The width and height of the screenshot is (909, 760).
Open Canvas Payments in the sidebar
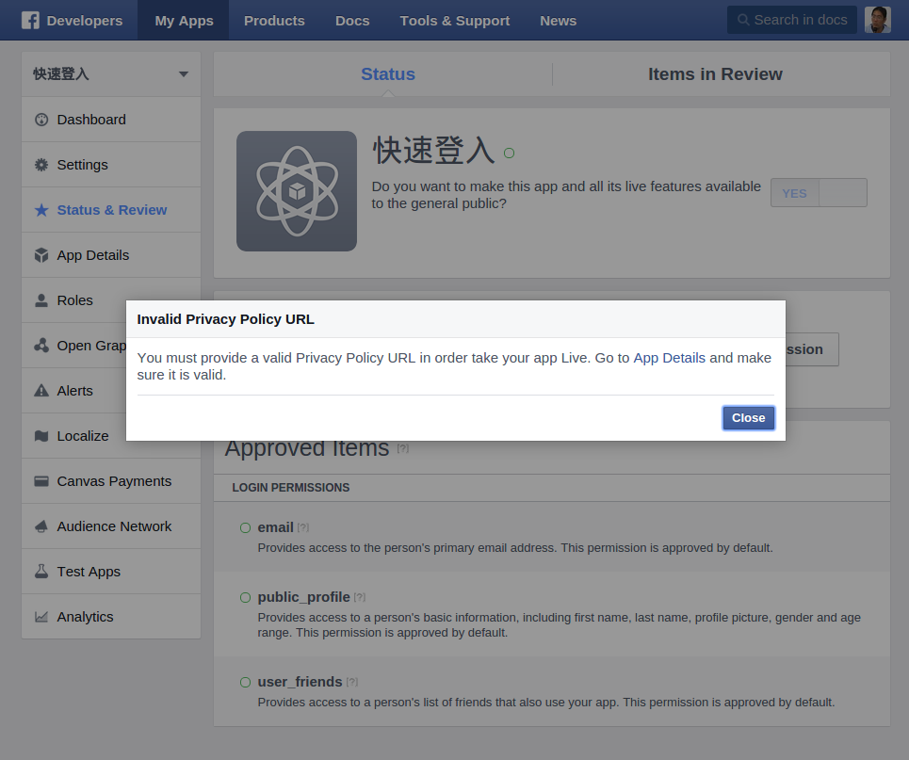[114, 481]
